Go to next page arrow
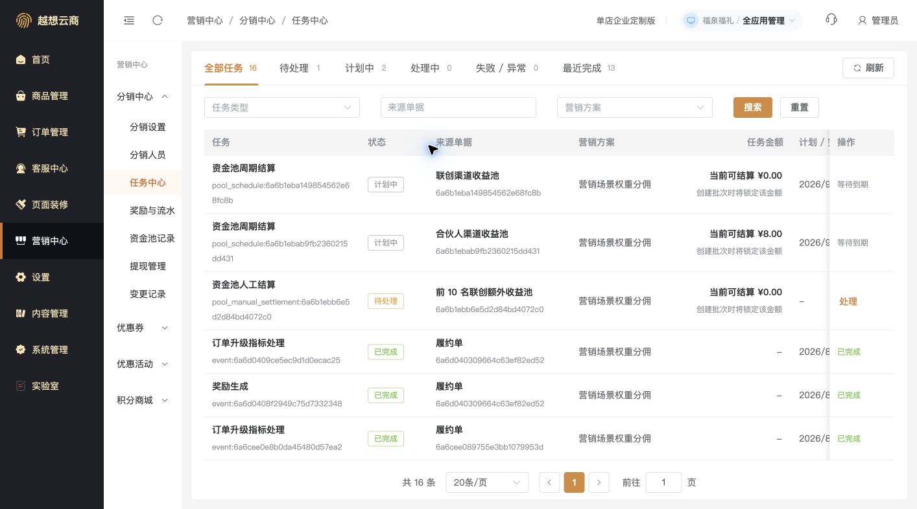The image size is (917, 509). click(x=599, y=482)
